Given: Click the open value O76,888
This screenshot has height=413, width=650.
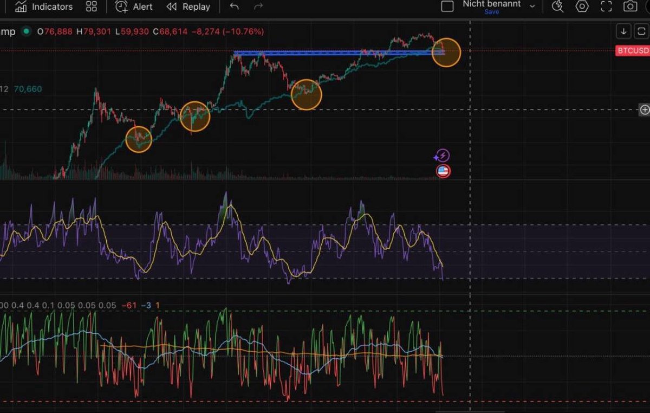Looking at the screenshot, I should 55,32.
